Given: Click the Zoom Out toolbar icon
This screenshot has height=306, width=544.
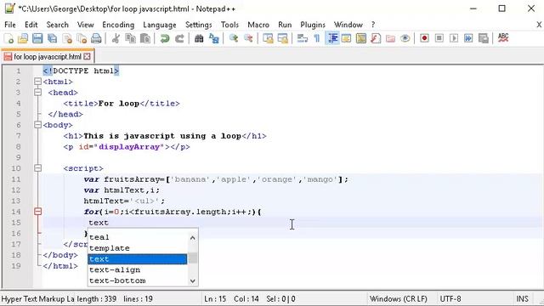Looking at the screenshot, I should pos(248,38).
